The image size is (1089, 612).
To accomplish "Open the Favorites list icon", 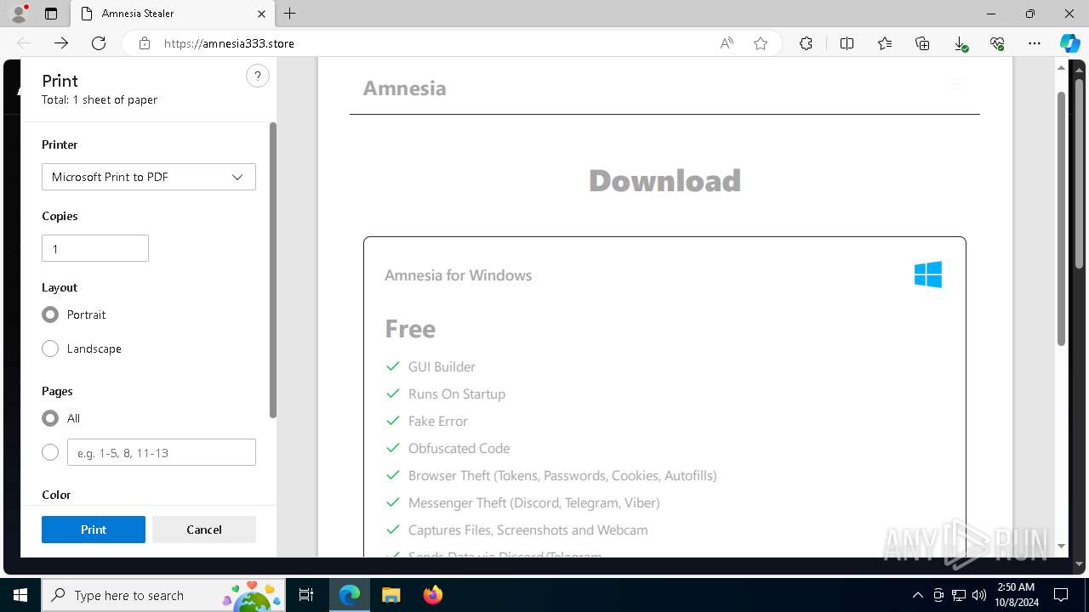I will click(885, 43).
